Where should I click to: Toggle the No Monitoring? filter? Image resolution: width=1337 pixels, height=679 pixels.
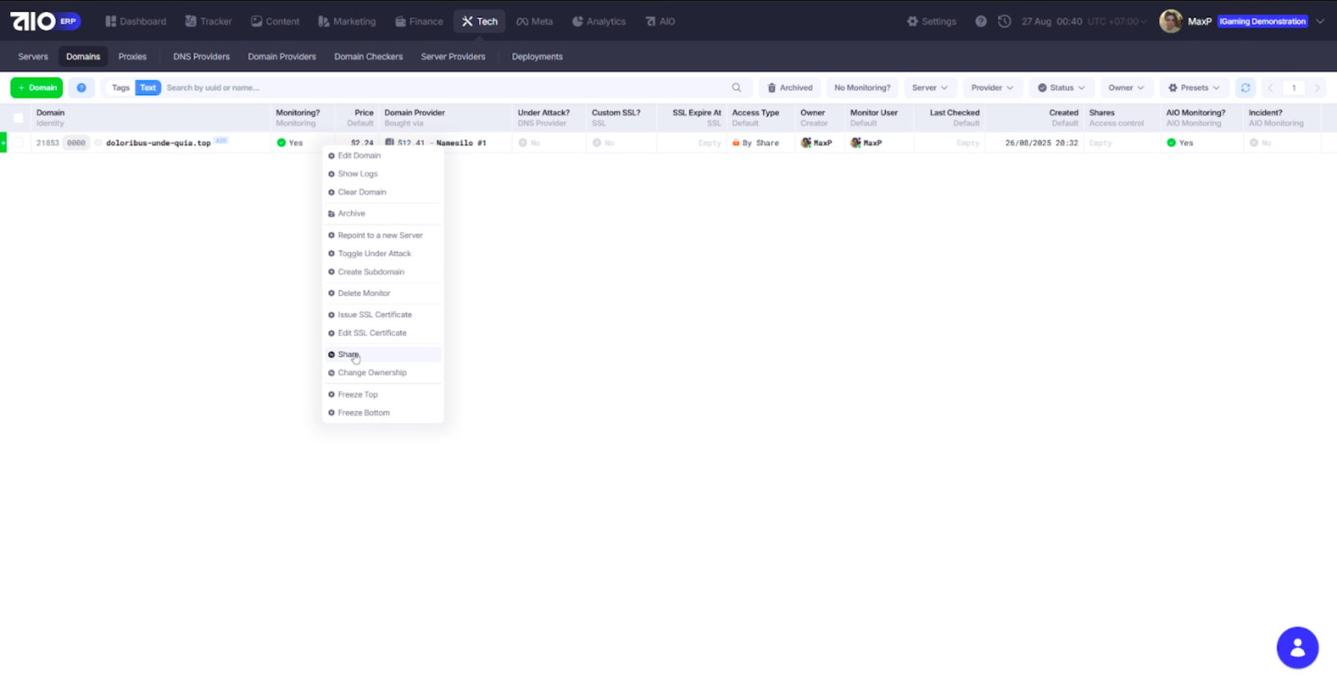click(x=862, y=88)
